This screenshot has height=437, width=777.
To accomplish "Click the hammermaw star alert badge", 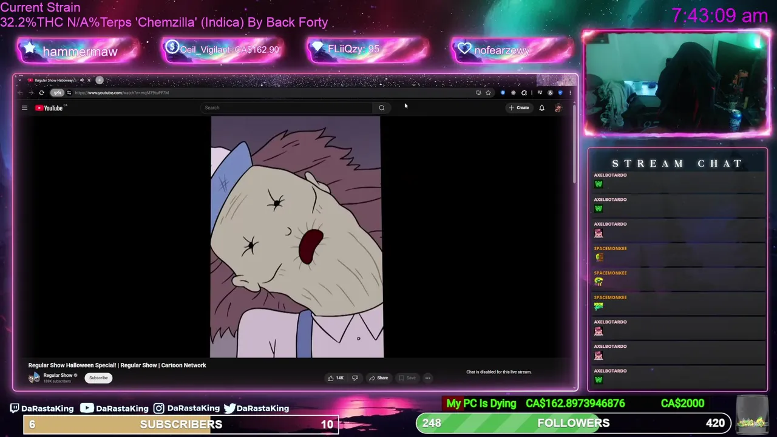I will 78,50.
